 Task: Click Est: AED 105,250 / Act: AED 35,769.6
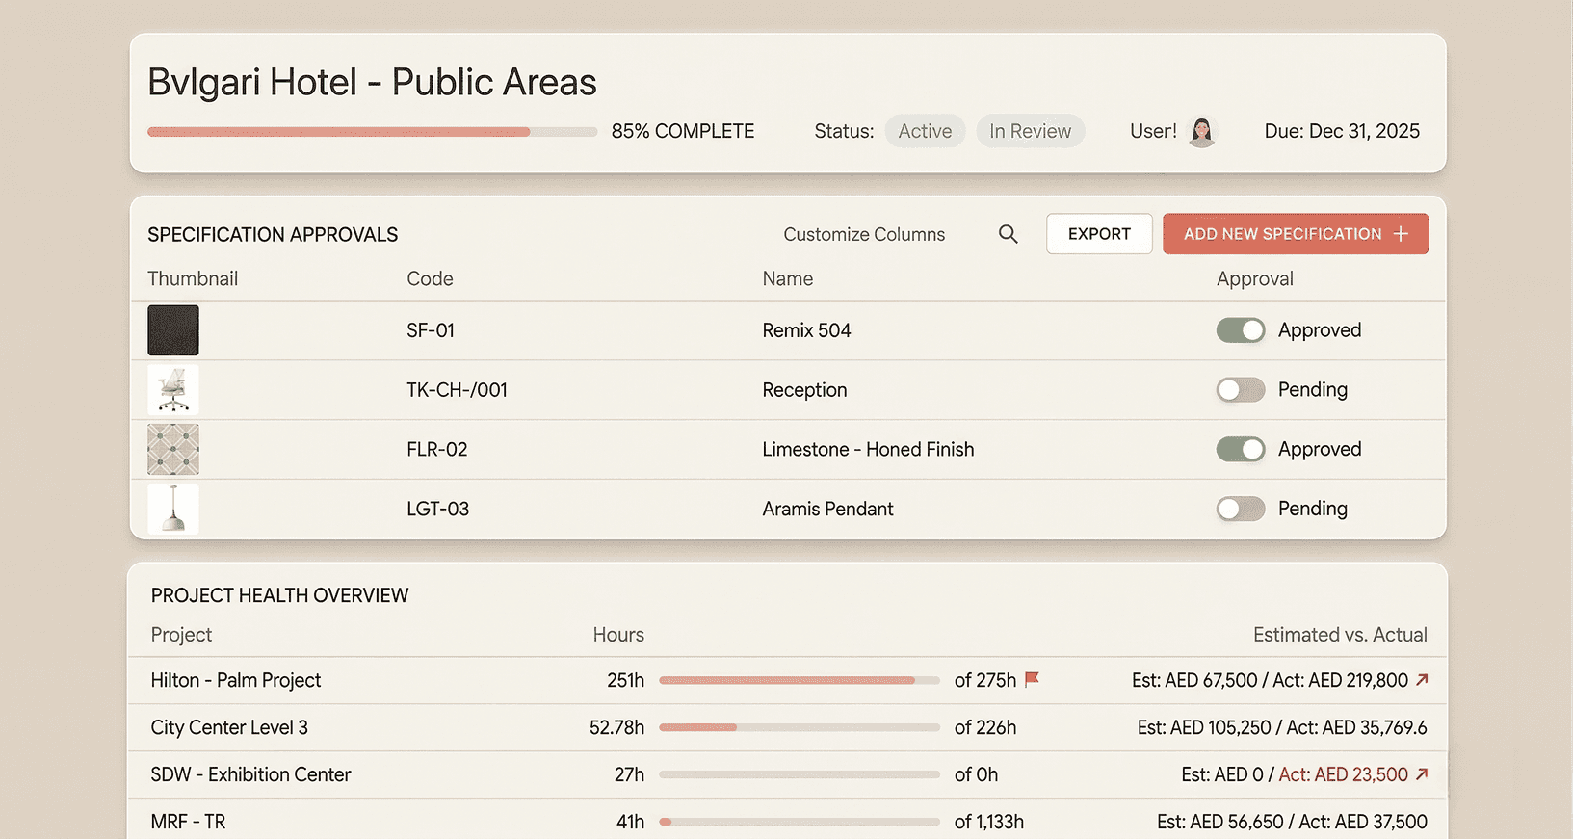(1282, 727)
